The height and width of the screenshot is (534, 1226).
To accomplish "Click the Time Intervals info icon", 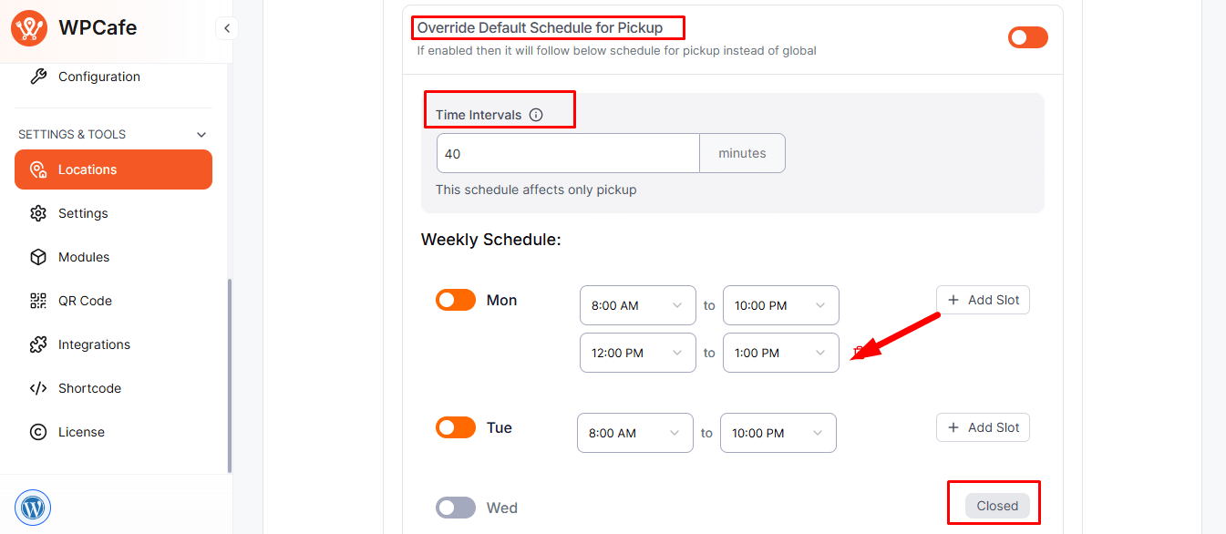I will point(536,115).
